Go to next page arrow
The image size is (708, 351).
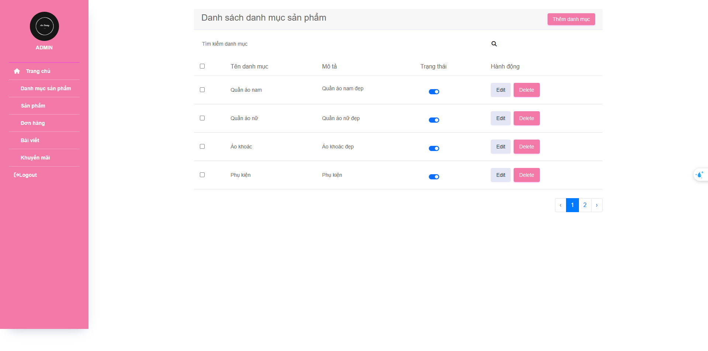597,205
